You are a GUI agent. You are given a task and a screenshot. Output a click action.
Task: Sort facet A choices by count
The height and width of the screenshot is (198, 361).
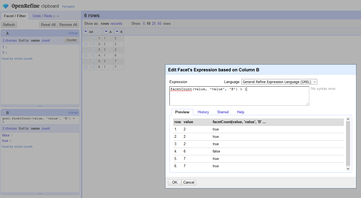click(x=45, y=41)
